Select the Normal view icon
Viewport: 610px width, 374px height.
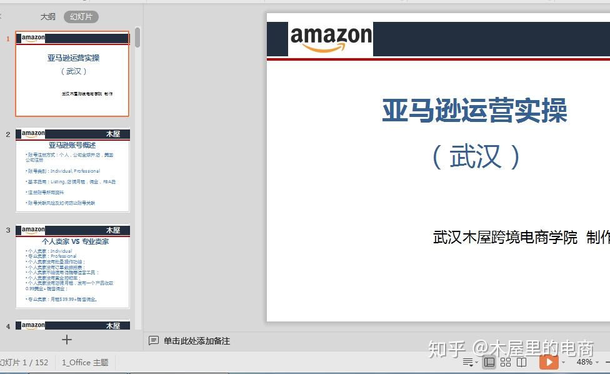coord(489,363)
